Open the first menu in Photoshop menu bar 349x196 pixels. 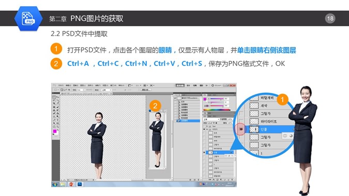(61, 86)
